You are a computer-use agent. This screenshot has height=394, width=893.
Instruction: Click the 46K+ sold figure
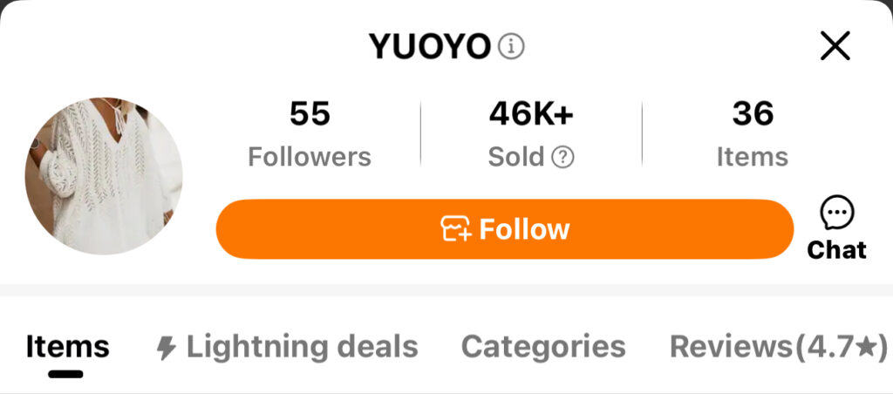(531, 114)
